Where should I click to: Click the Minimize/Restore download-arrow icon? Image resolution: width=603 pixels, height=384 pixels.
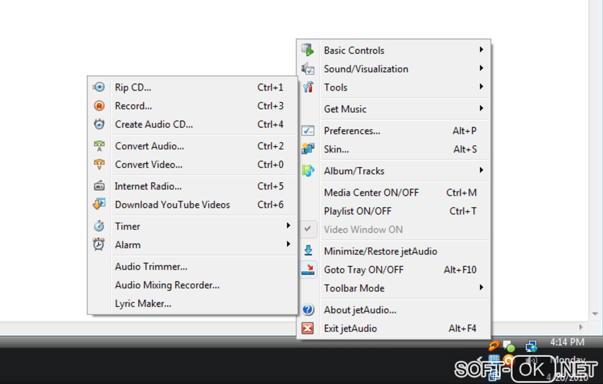click(308, 250)
